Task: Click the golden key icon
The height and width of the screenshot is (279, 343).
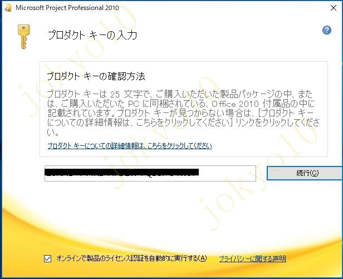Action: [x=23, y=37]
